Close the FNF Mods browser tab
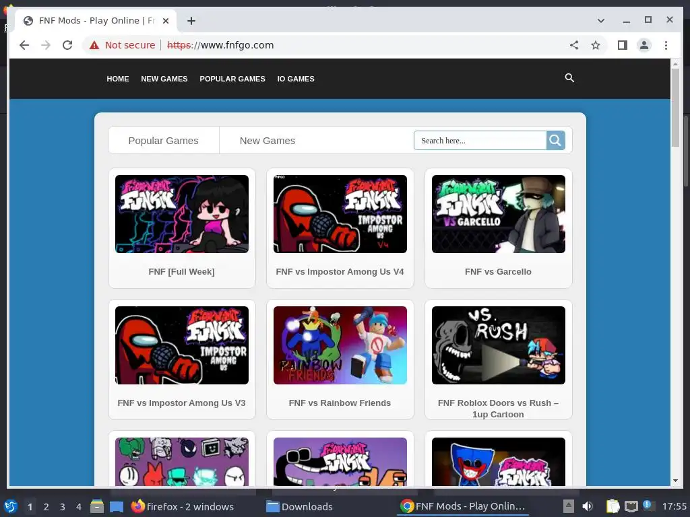The image size is (690, 517). click(x=166, y=21)
